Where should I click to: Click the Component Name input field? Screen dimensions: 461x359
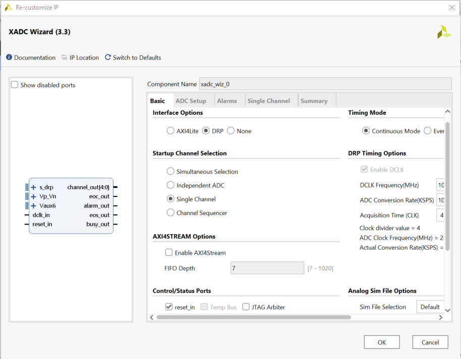[x=325, y=84]
